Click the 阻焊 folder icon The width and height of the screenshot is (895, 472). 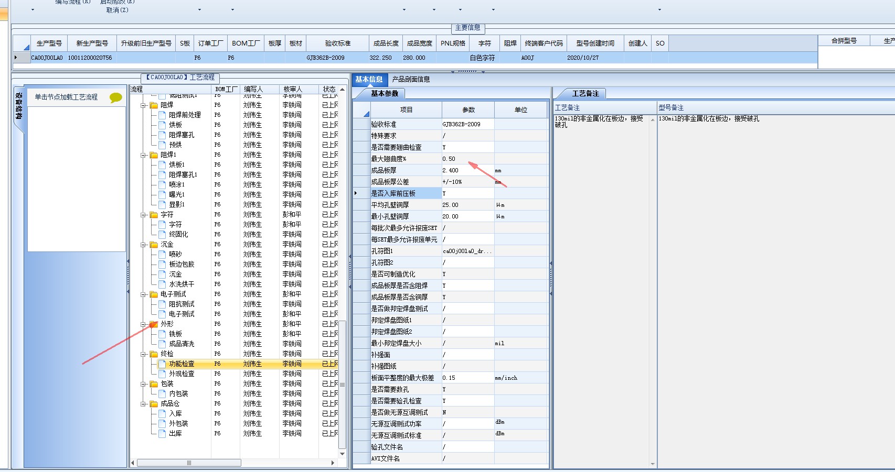(154, 105)
